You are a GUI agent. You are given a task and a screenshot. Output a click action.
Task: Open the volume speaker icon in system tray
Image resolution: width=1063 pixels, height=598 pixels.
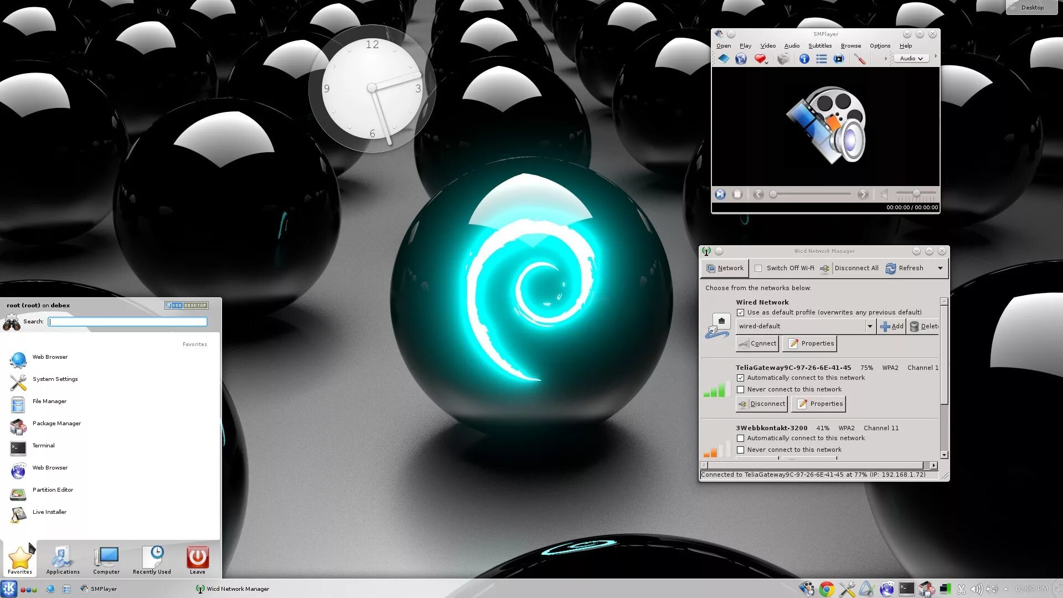(977, 589)
